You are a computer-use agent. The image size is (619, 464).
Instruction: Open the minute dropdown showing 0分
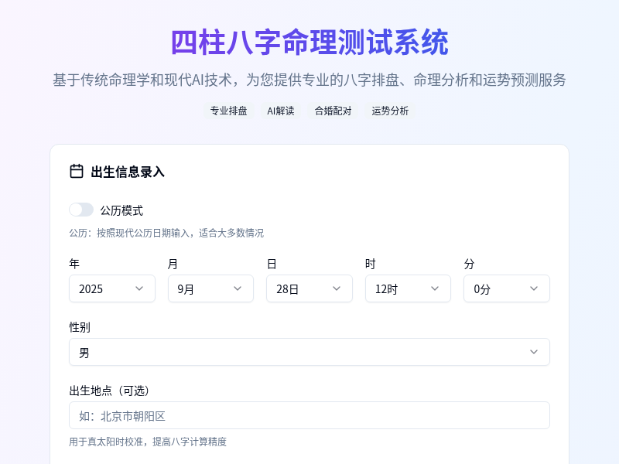tap(507, 288)
